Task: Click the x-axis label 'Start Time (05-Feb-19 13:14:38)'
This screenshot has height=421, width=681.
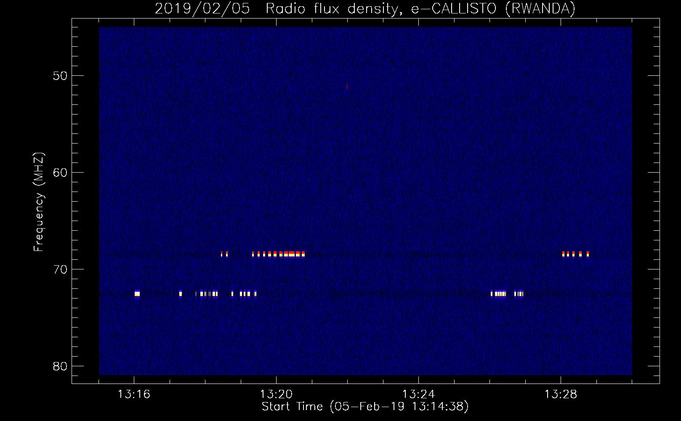Action: click(365, 407)
